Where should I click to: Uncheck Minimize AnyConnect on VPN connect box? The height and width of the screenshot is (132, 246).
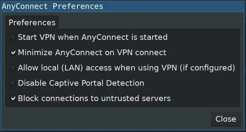[13, 53]
